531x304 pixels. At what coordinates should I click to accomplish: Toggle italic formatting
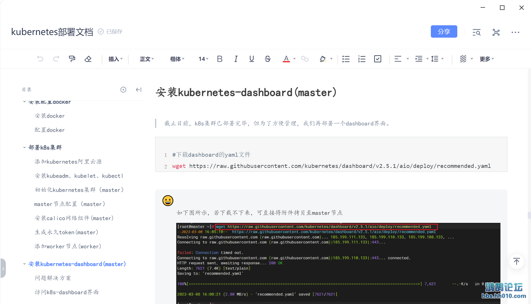click(236, 59)
